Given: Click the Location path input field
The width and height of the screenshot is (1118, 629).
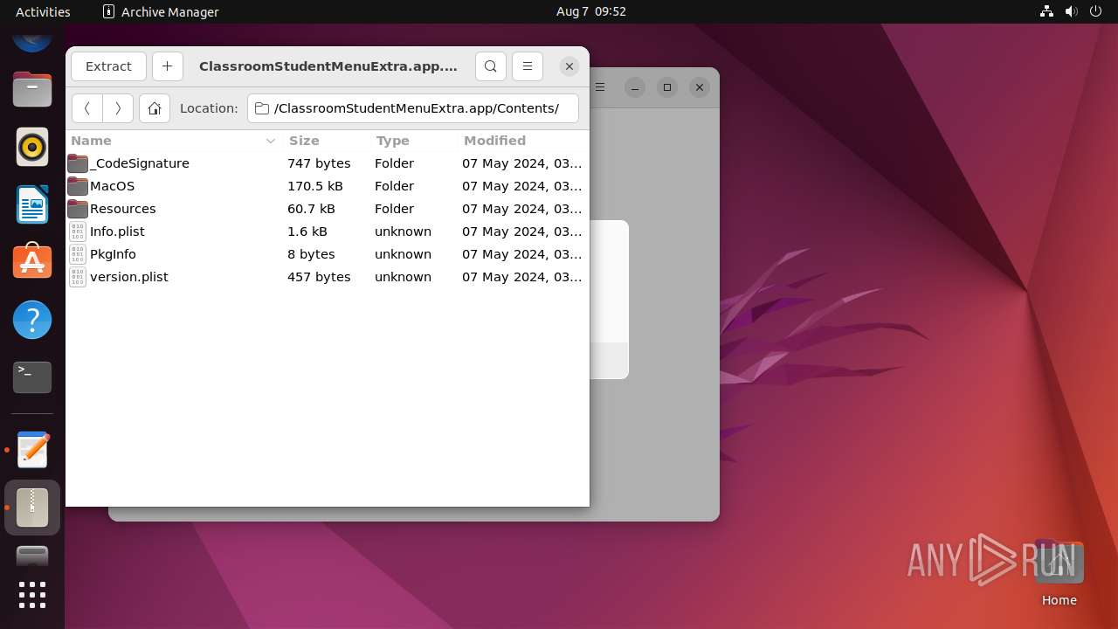Looking at the screenshot, I should (413, 108).
